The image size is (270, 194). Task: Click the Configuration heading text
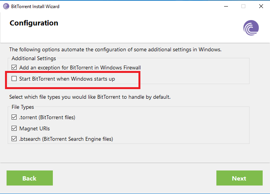coord(34,23)
